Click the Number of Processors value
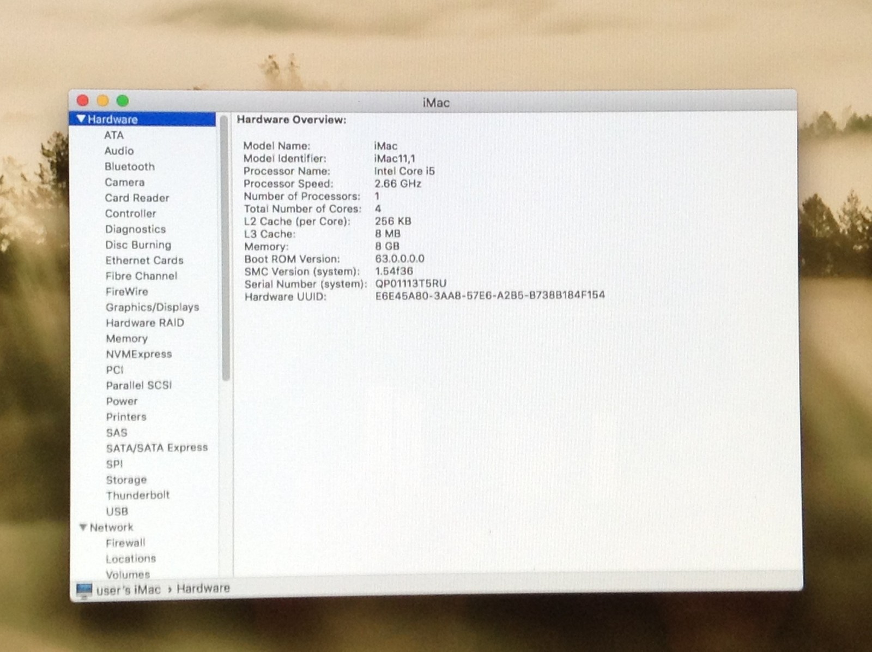 click(x=377, y=196)
